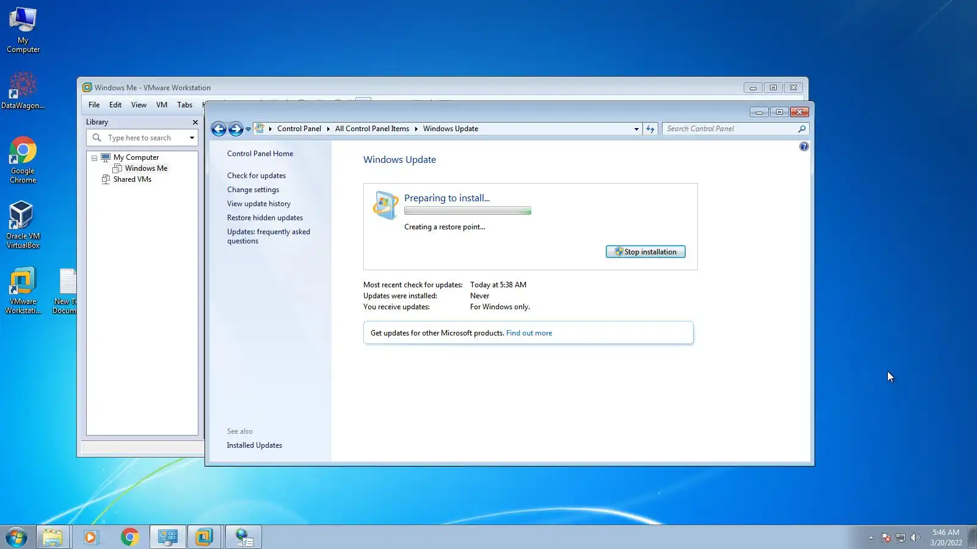Go back in the Control Panel window
Viewport: 977px width, 549px height.
[219, 129]
